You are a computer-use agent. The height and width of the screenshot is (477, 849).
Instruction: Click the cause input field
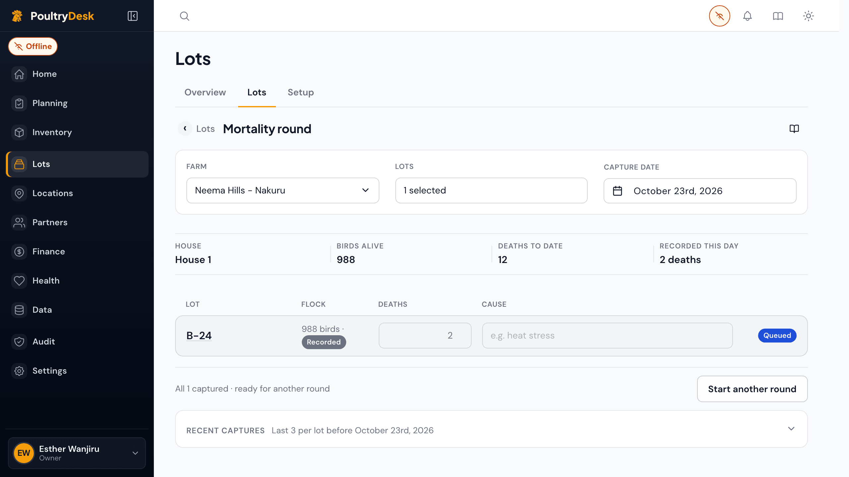click(x=607, y=336)
